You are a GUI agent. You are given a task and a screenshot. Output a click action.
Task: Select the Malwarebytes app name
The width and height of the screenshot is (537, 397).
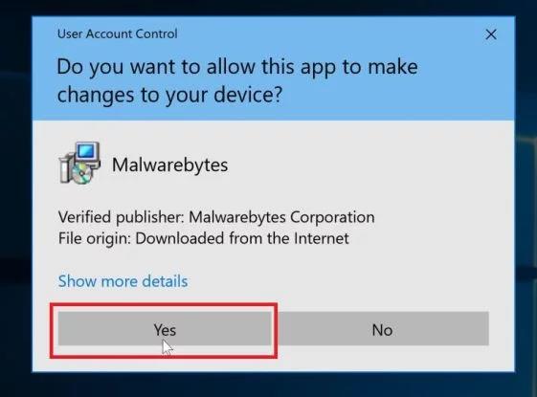(169, 165)
